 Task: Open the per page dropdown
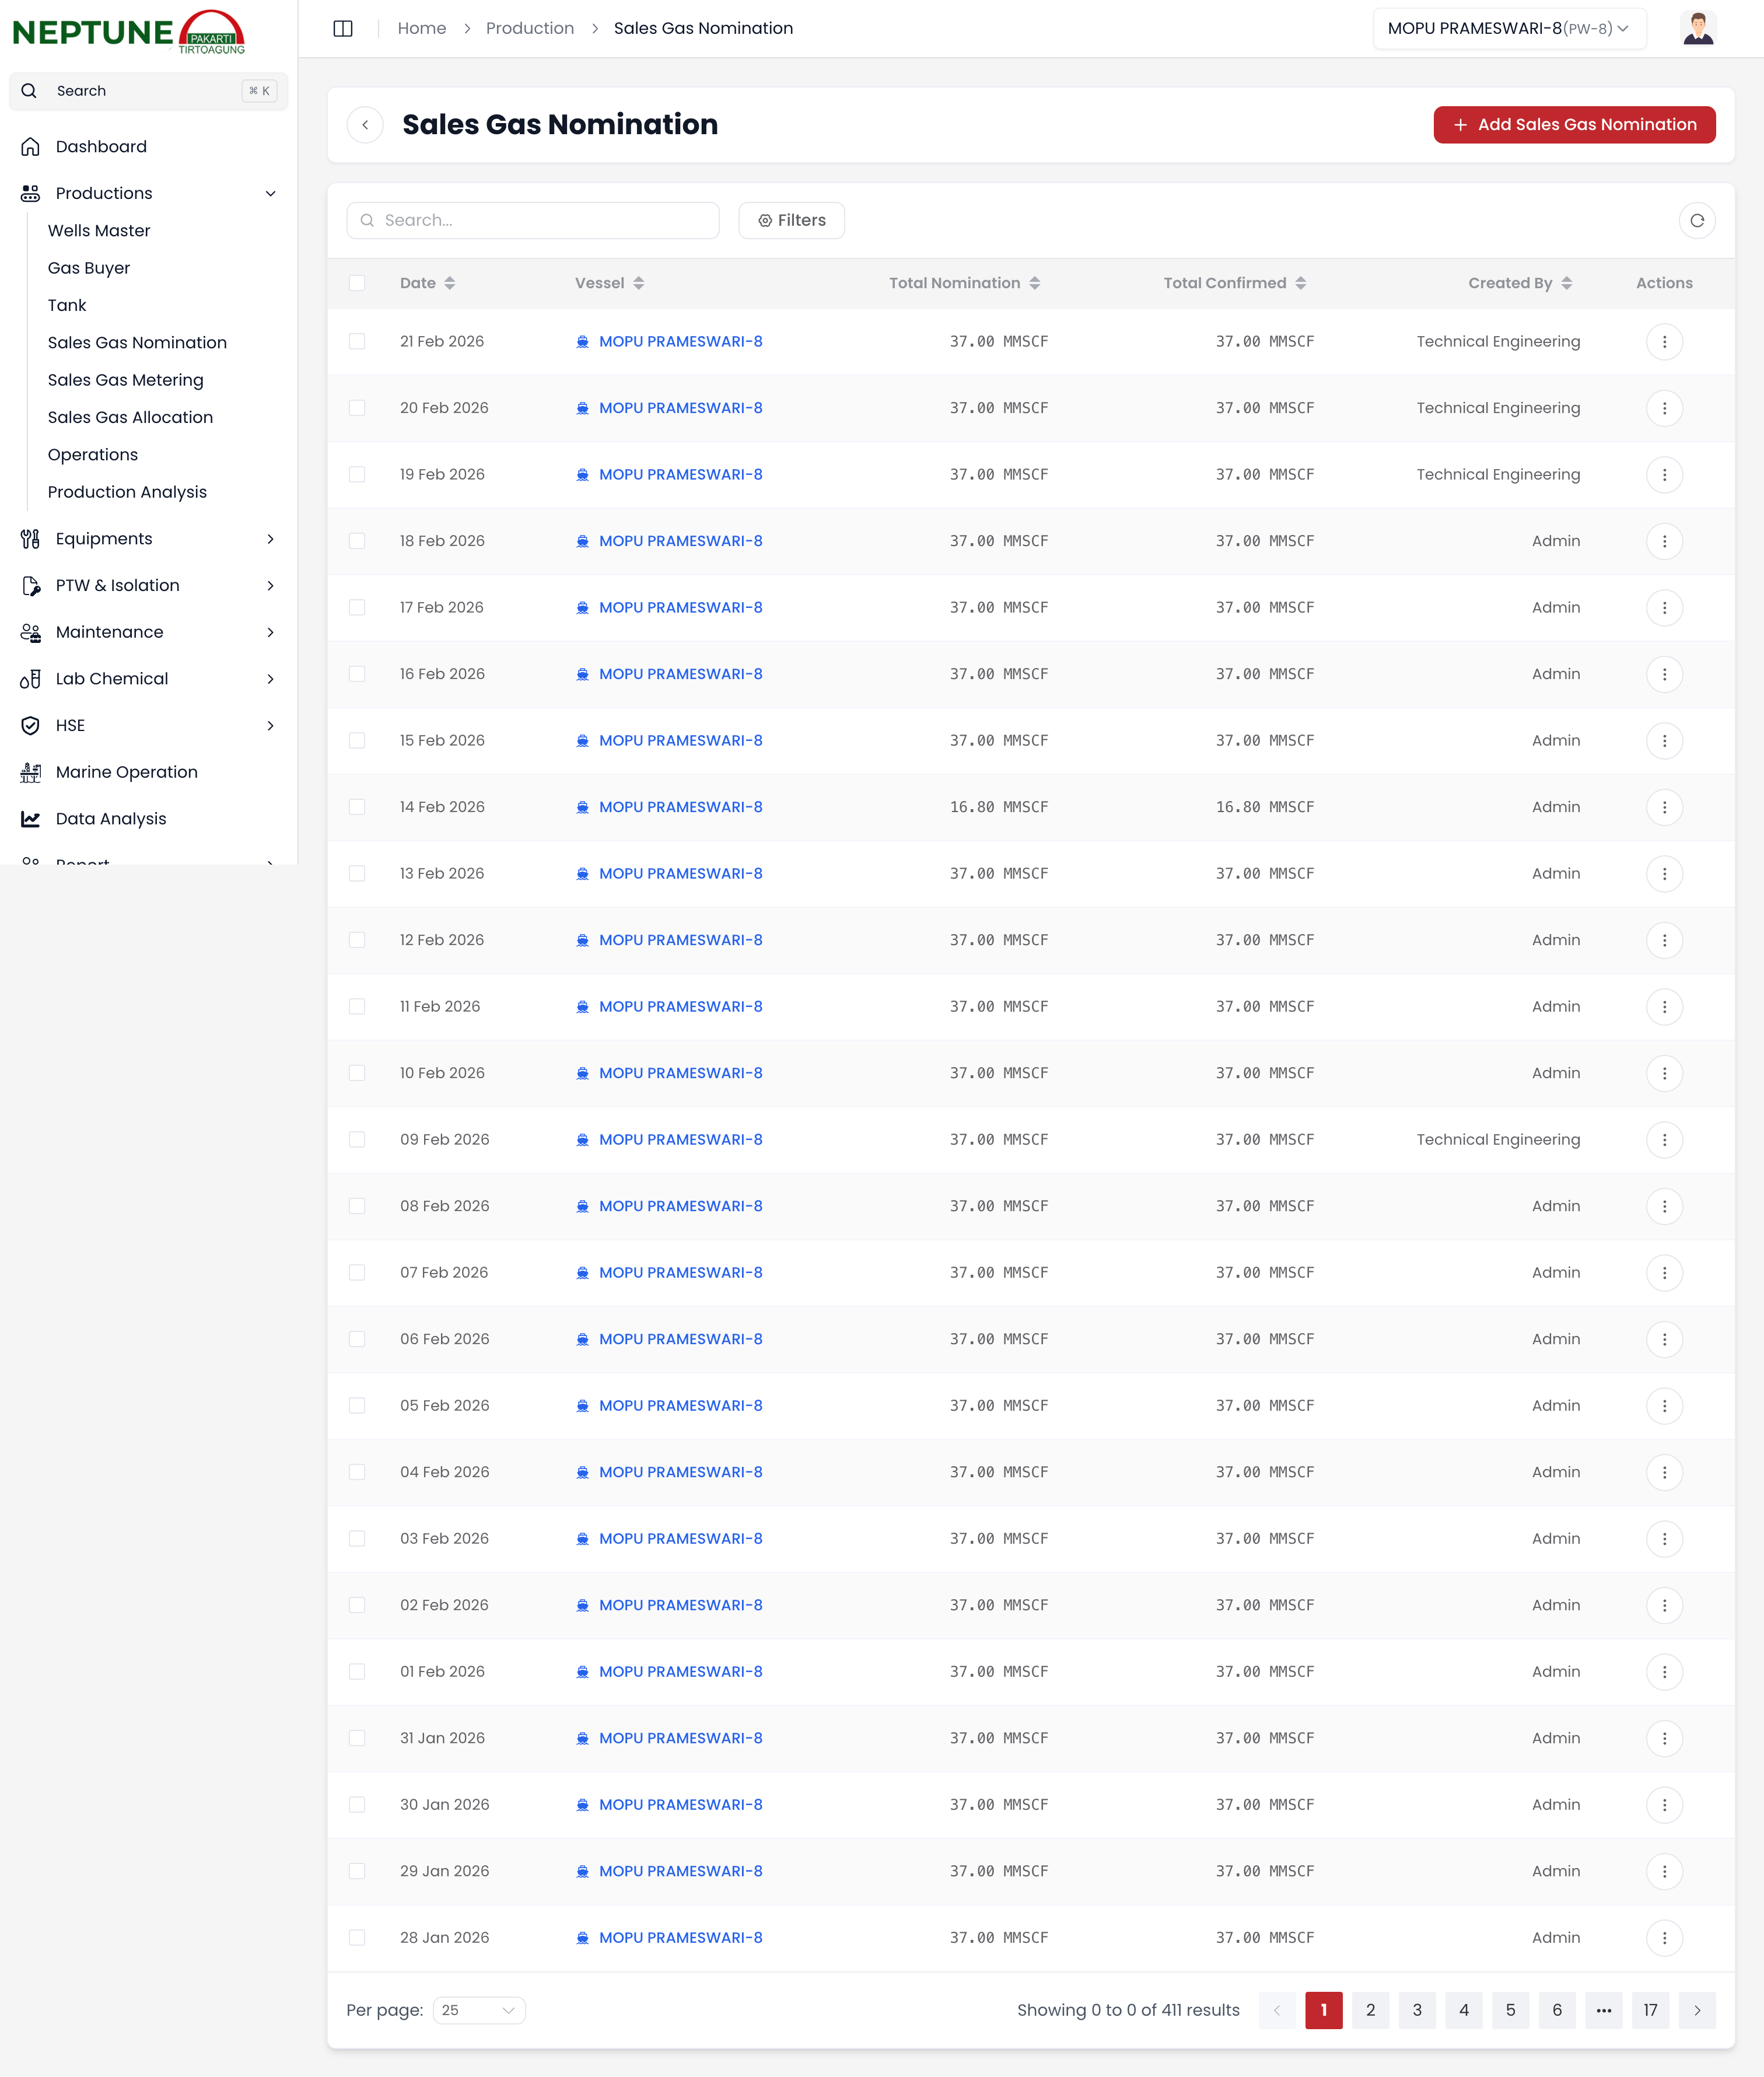479,2010
